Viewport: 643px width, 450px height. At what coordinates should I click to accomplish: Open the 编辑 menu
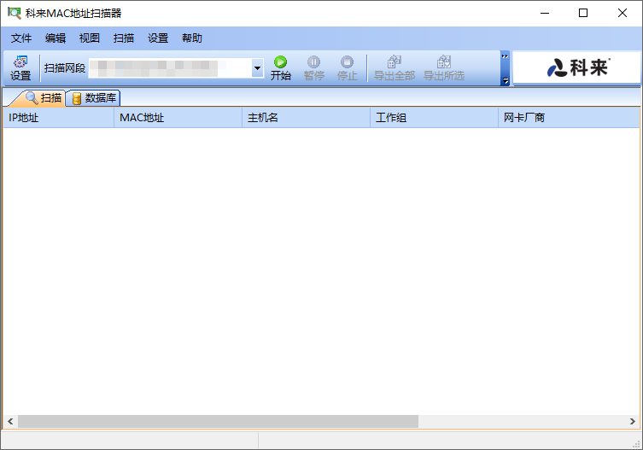tap(56, 38)
